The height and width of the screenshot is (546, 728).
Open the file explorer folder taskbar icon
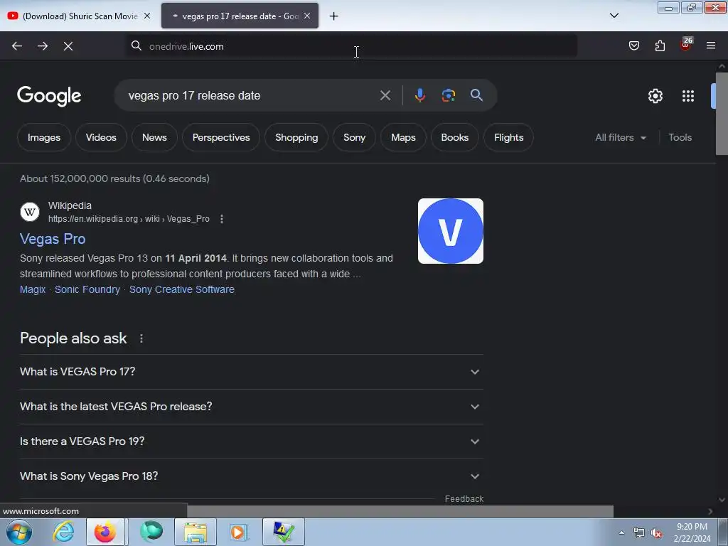point(196,532)
